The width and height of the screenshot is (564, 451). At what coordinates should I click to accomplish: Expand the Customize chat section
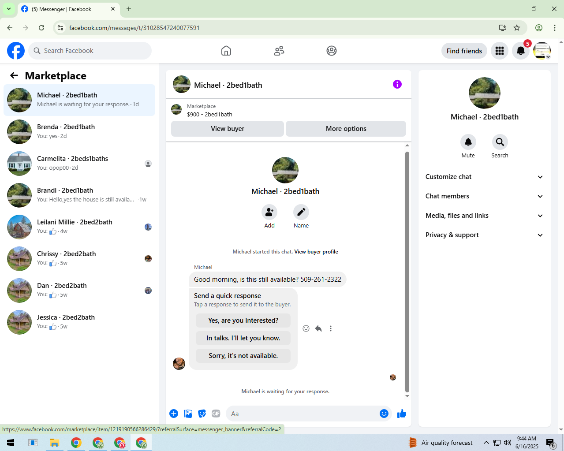pyautogui.click(x=485, y=177)
